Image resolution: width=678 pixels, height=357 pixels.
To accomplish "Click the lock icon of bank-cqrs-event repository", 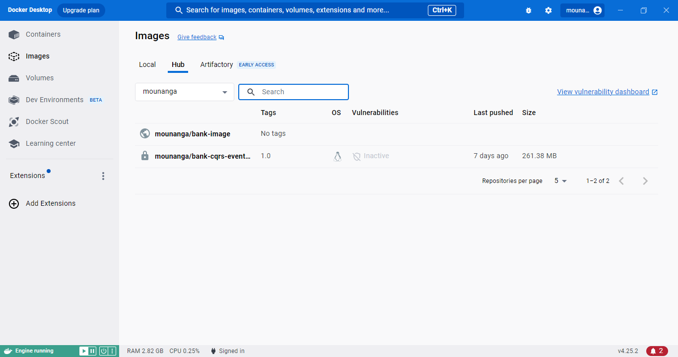I will [x=145, y=156].
